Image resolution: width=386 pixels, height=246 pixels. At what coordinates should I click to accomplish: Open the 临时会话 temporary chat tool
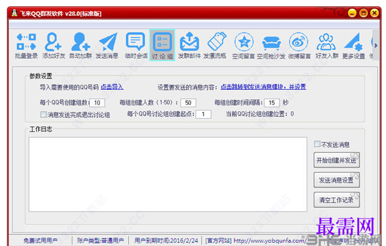click(x=136, y=46)
